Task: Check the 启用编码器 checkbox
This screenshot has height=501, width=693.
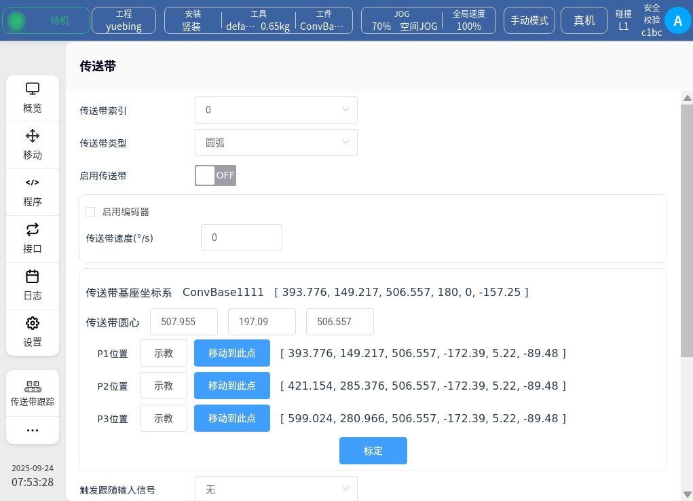Action: (x=90, y=212)
